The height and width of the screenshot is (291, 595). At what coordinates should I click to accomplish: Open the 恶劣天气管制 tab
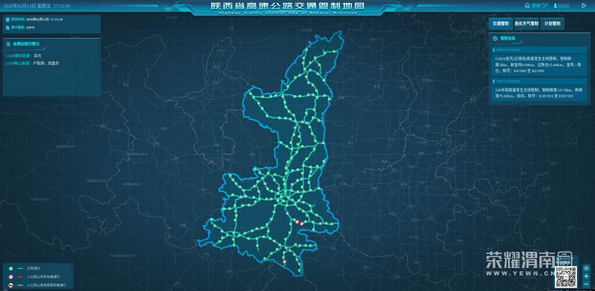tap(526, 24)
